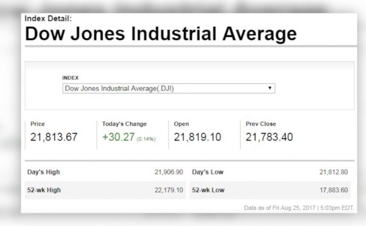Click the Day's High row label
The width and height of the screenshot is (366, 226).
[x=44, y=172]
